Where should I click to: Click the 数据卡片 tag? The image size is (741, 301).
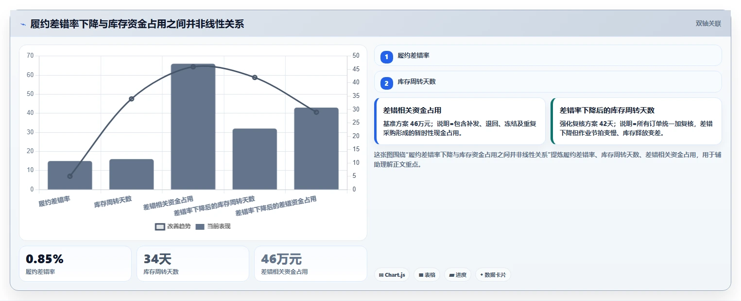(x=493, y=275)
